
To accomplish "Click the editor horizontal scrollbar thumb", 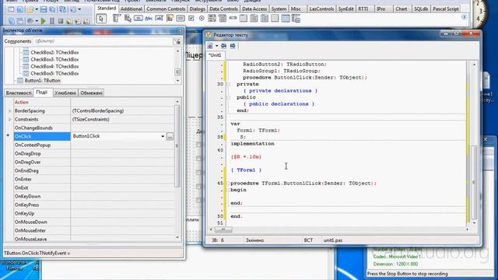I will point(223,229).
